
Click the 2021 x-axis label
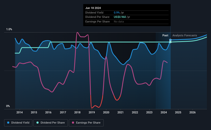click(x=121, y=112)
